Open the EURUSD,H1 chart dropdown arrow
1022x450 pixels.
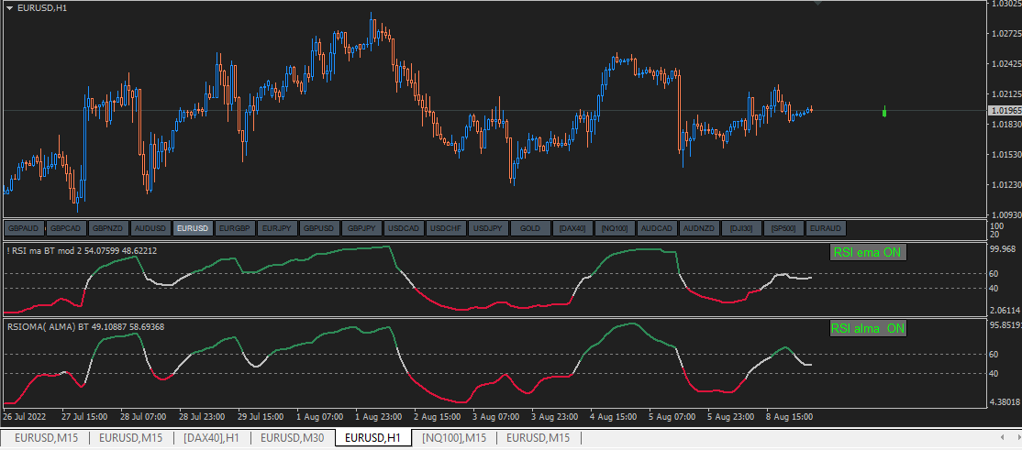[x=10, y=8]
